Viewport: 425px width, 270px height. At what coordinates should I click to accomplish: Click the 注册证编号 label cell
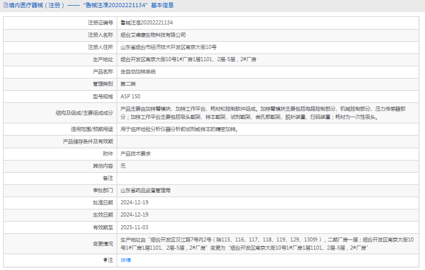pyautogui.click(x=100, y=23)
